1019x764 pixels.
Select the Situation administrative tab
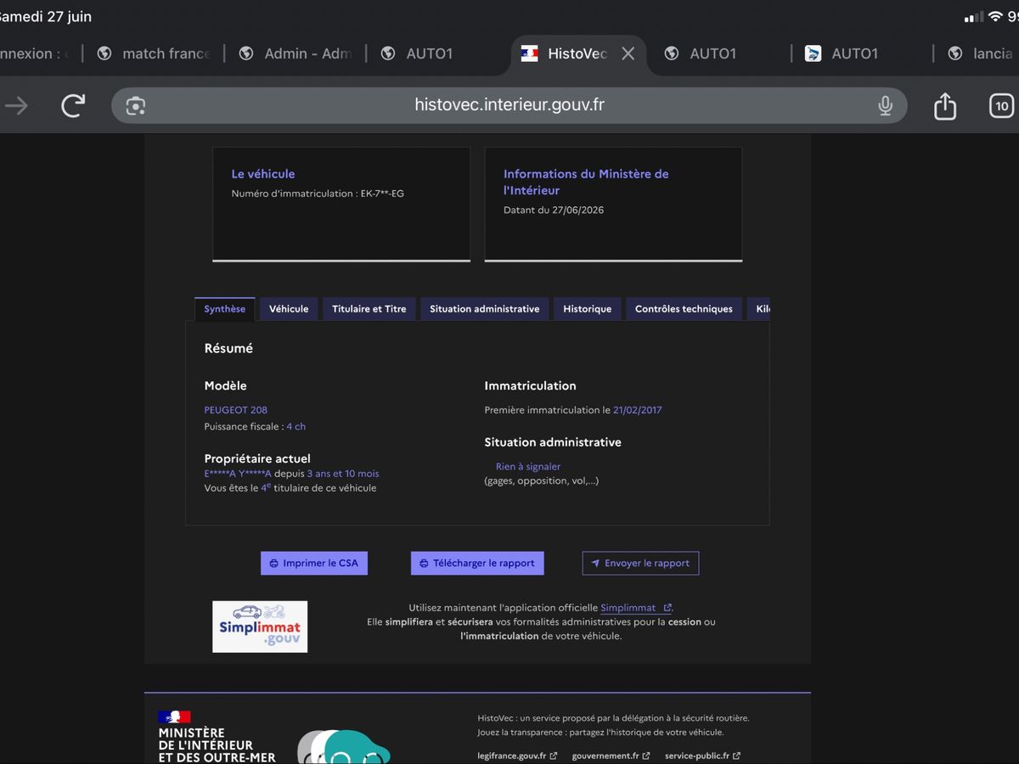pos(485,309)
